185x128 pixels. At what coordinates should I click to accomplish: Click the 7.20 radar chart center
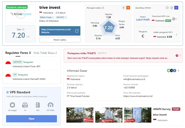108,28
